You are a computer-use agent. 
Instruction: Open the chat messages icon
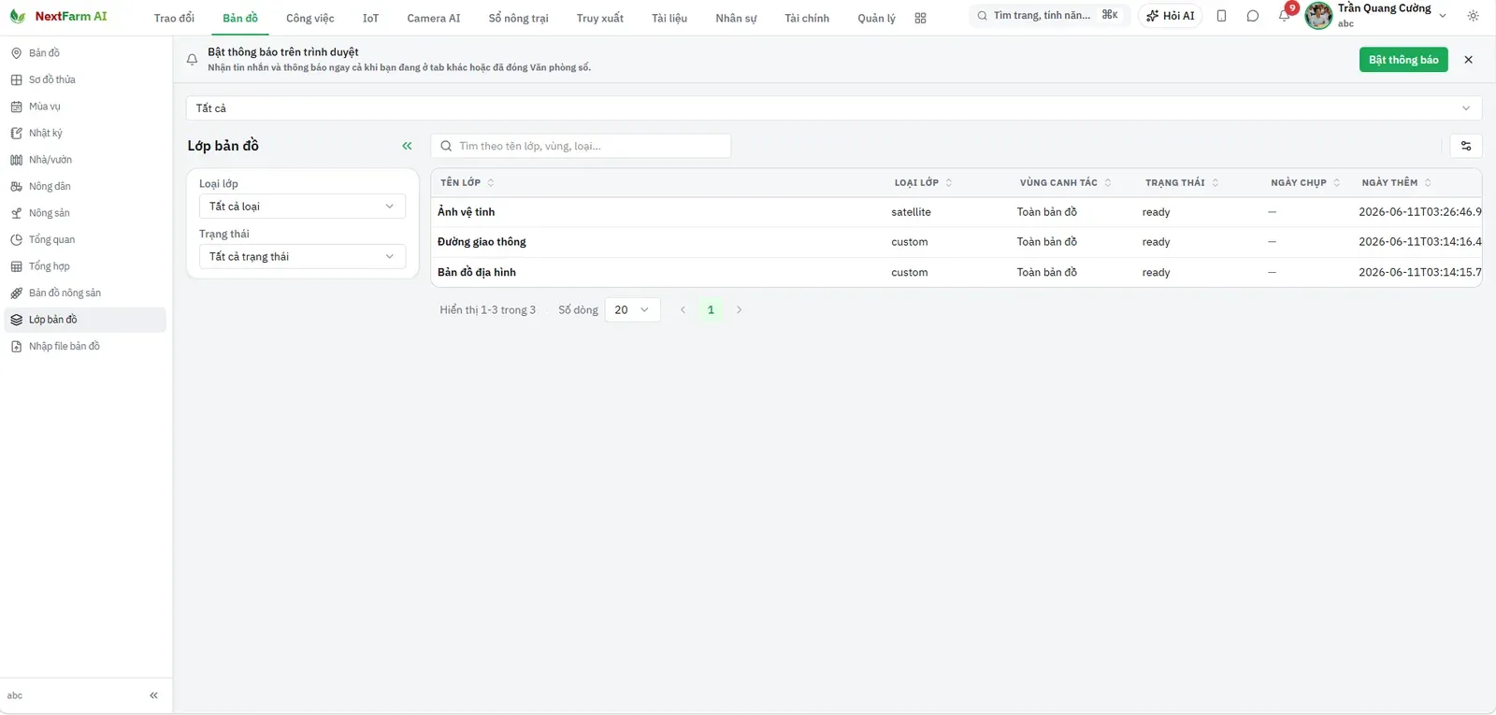[1253, 16]
